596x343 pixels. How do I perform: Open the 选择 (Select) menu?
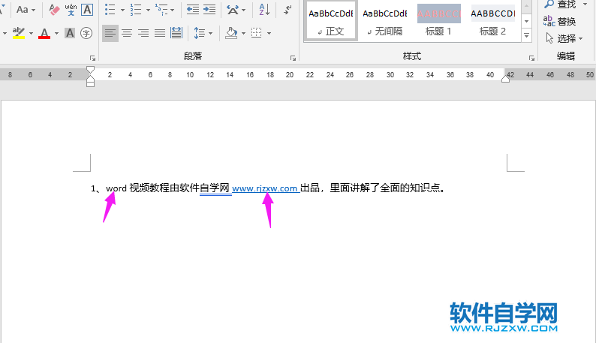[x=564, y=38]
